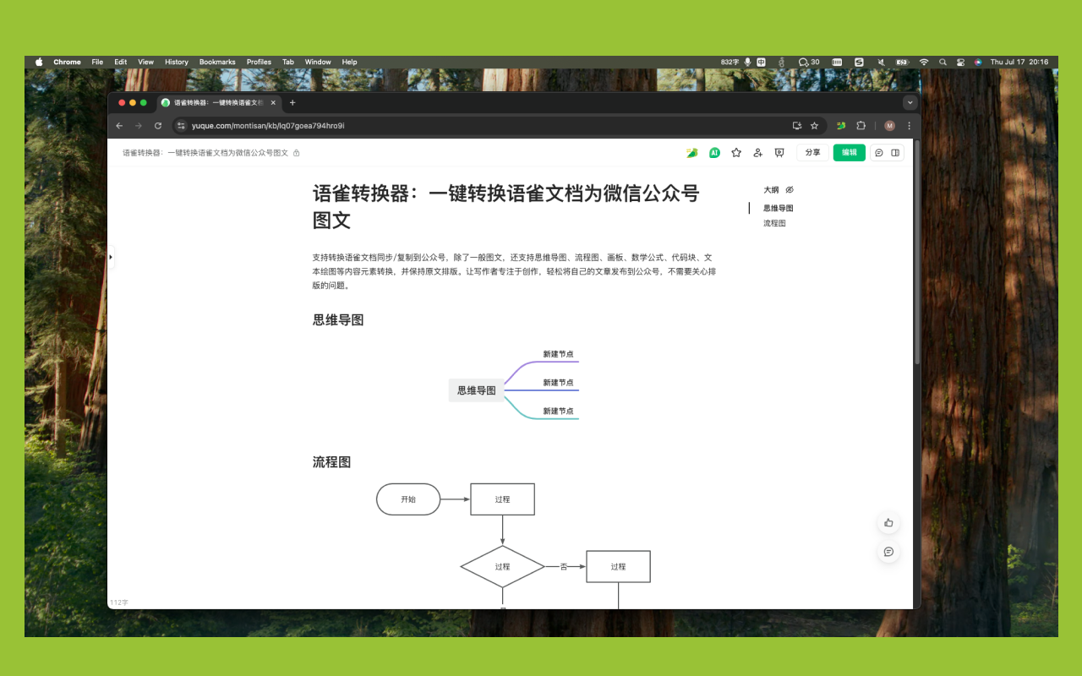Open the Tab menu
This screenshot has width=1082, height=676.
pos(288,62)
